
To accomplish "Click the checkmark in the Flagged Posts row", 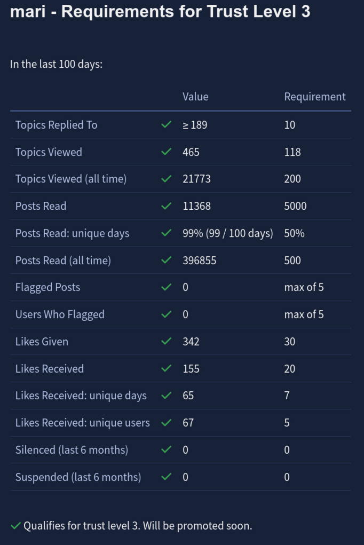I will coord(167,287).
